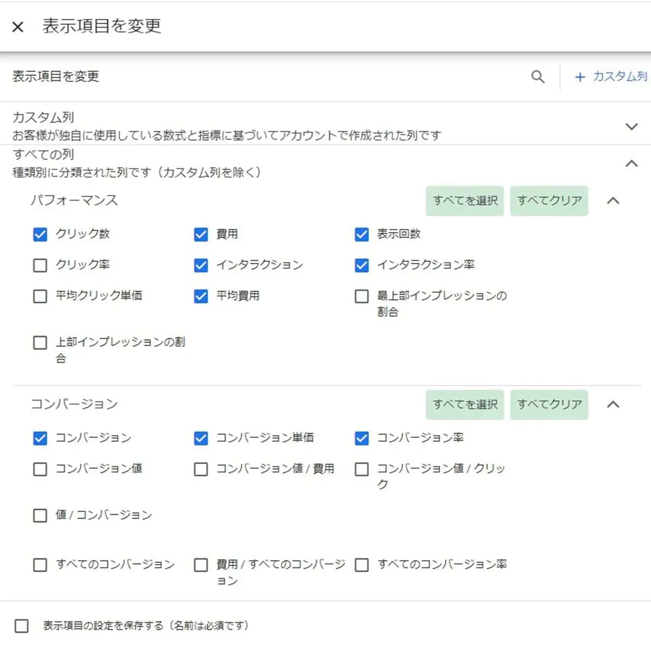Enable the すべてのコンバージョン column
The width and height of the screenshot is (651, 647).
click(40, 565)
